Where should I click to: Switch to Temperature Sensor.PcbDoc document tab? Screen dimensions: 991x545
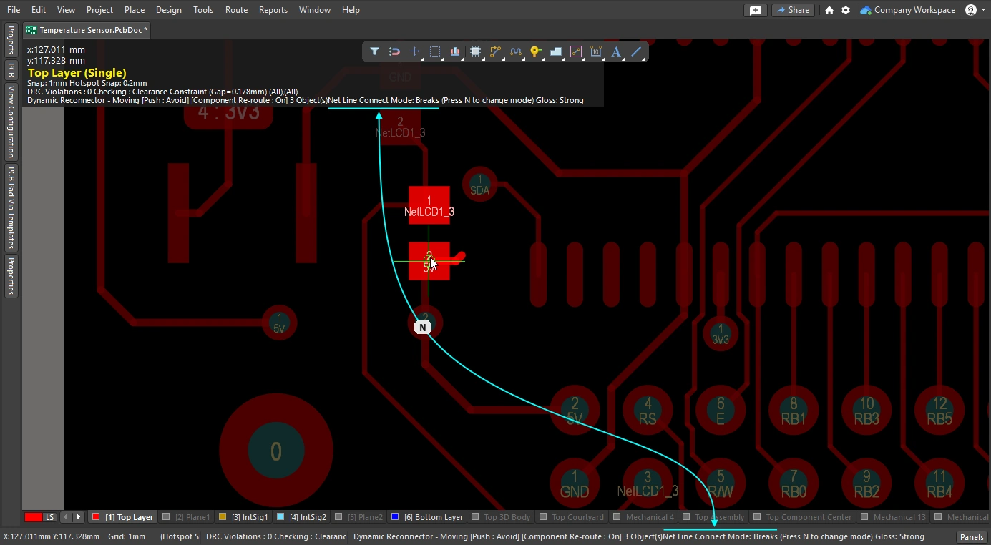(x=87, y=30)
